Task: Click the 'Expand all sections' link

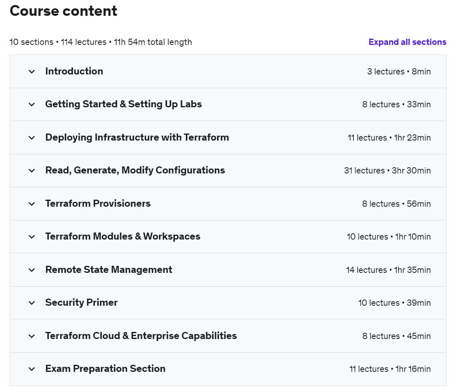Action: pyautogui.click(x=407, y=42)
